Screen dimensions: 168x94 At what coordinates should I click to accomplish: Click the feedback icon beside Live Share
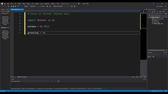(166, 7)
